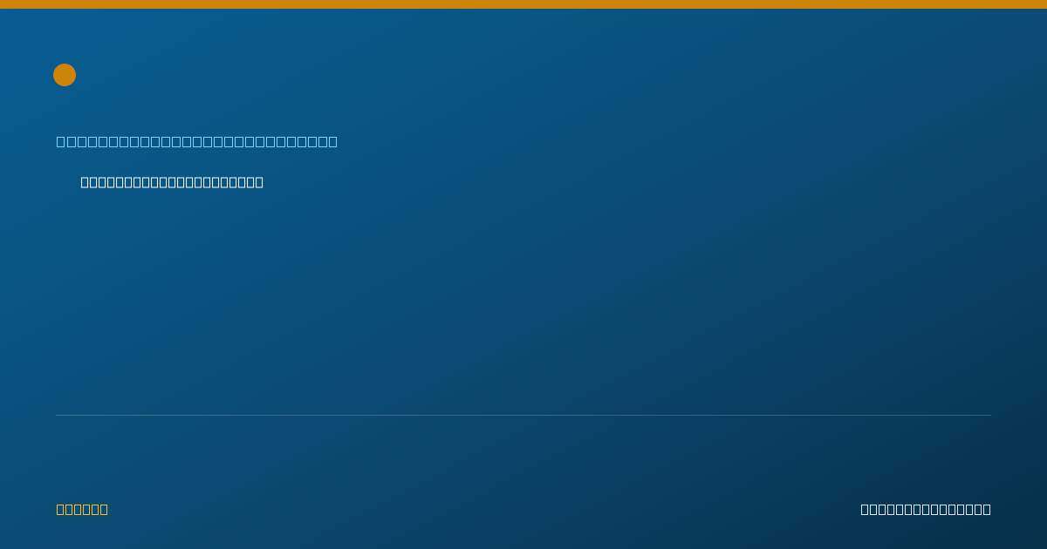The width and height of the screenshot is (1047, 549).
Task: Click the orange accent bar along the top edge
Action: (x=523, y=4)
